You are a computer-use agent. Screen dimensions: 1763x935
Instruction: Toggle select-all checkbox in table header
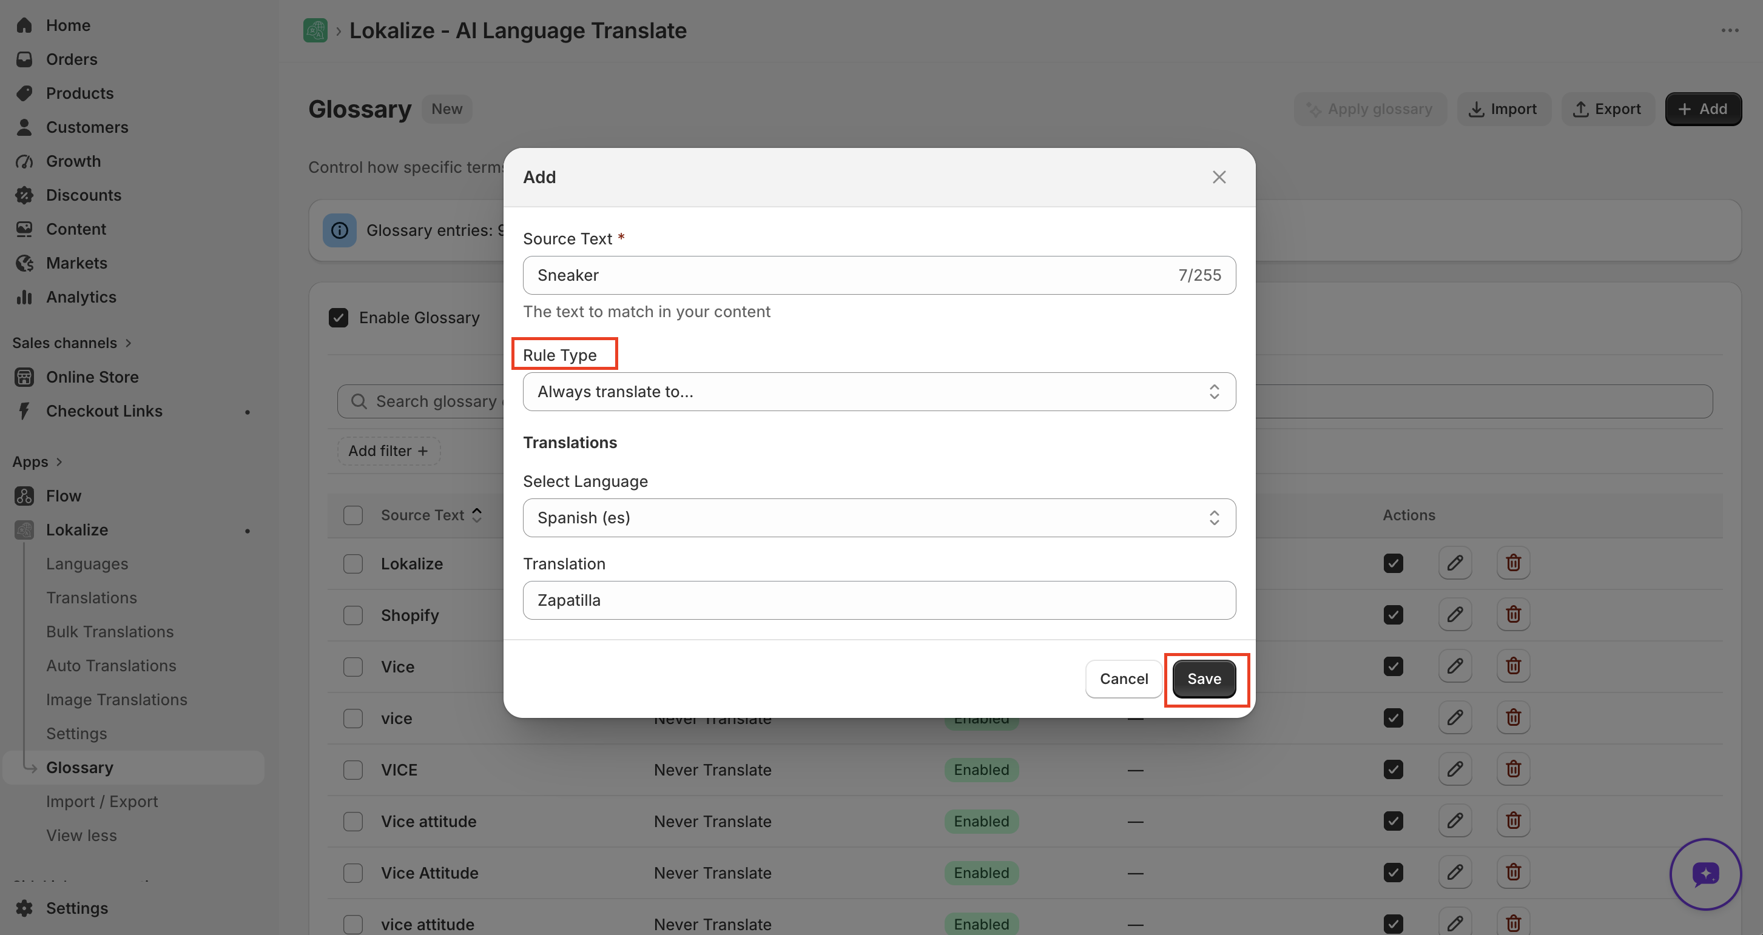click(x=353, y=515)
